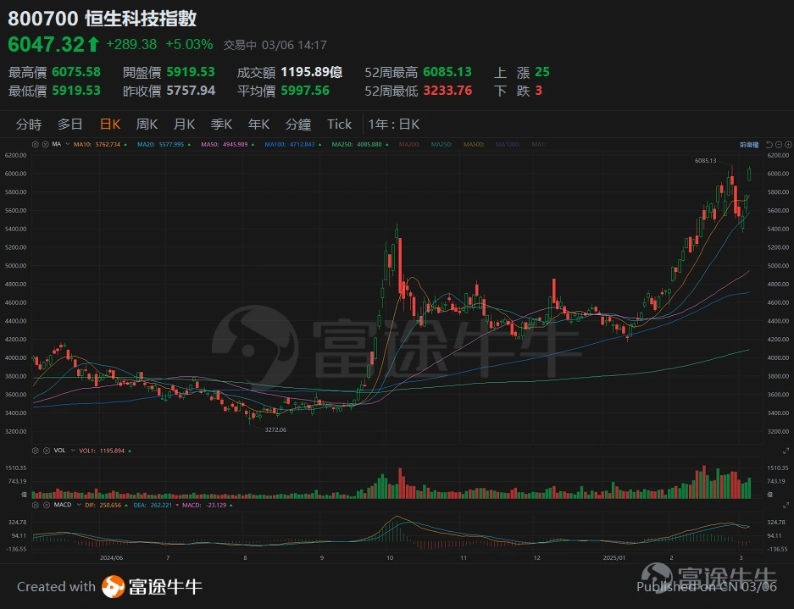Click the dimmed MA1000 indicator label
Image resolution: width=794 pixels, height=609 pixels.
pyautogui.click(x=508, y=145)
